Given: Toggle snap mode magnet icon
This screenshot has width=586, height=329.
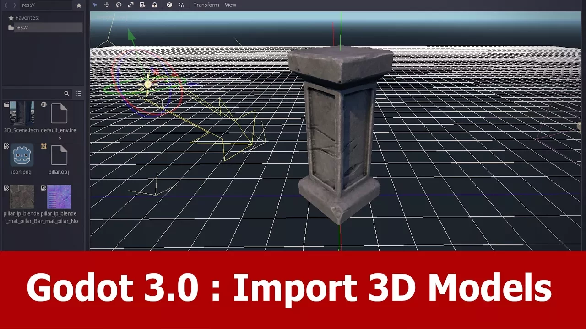Looking at the screenshot, I should pyautogui.click(x=182, y=5).
